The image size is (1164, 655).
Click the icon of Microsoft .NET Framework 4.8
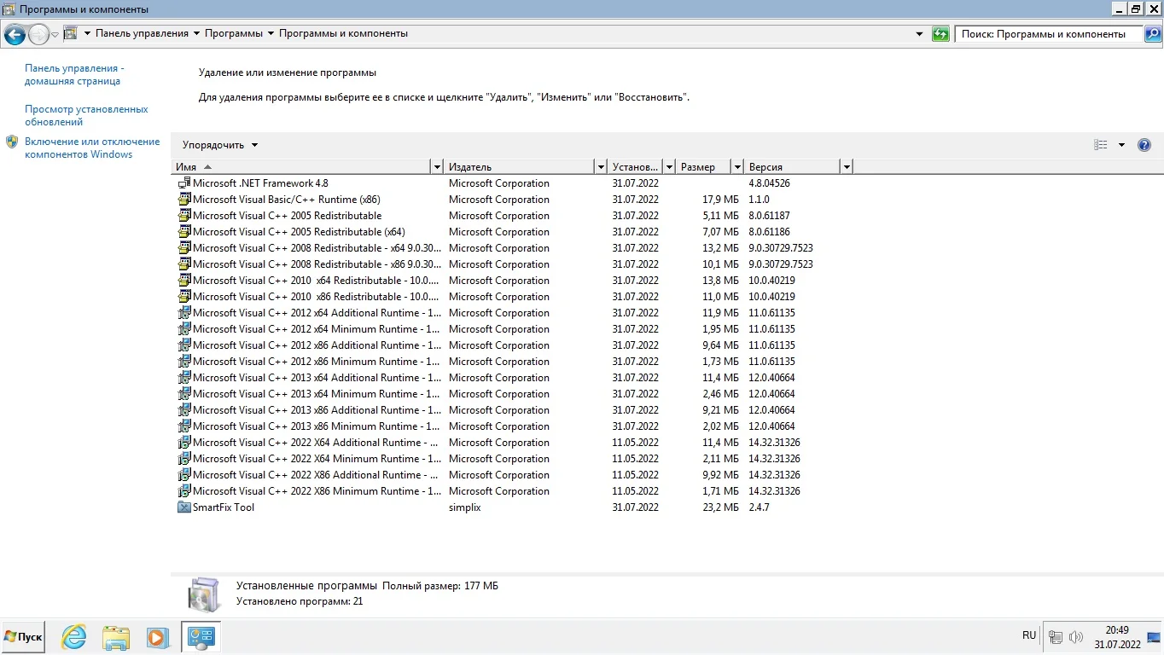coord(183,183)
